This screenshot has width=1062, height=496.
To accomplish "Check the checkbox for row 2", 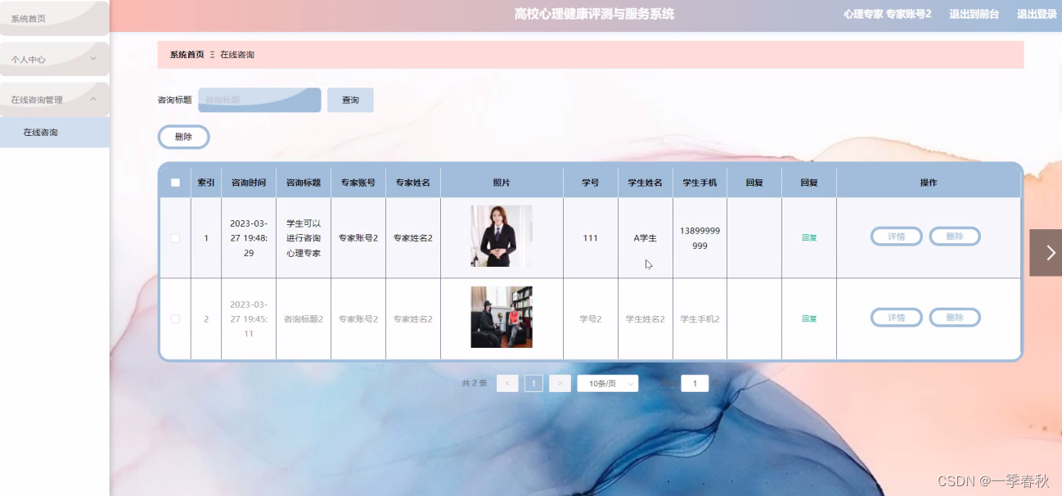I will [175, 318].
